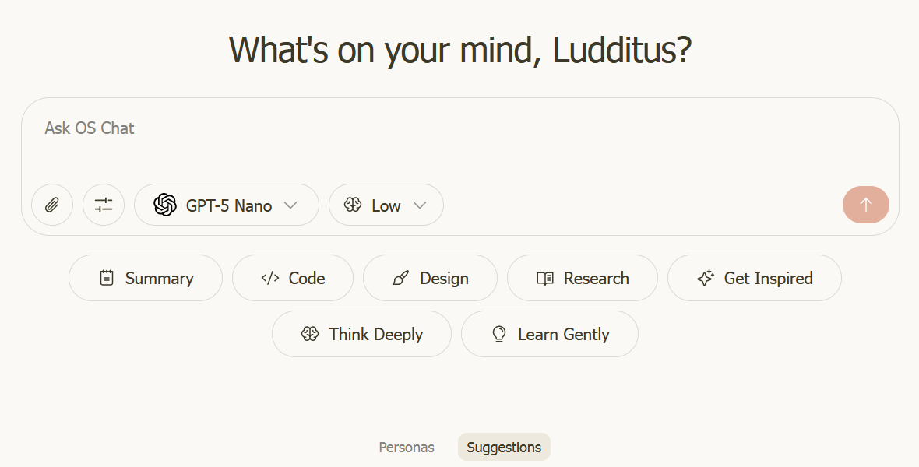This screenshot has height=467, width=919.
Task: Click the Code brackets icon
Action: tap(270, 278)
